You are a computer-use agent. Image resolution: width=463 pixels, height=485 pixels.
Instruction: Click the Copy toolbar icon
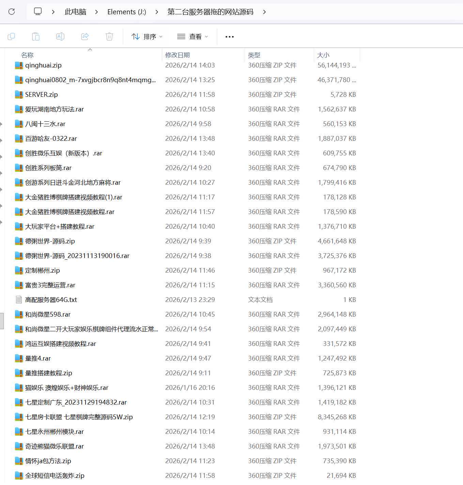pyautogui.click(x=11, y=36)
